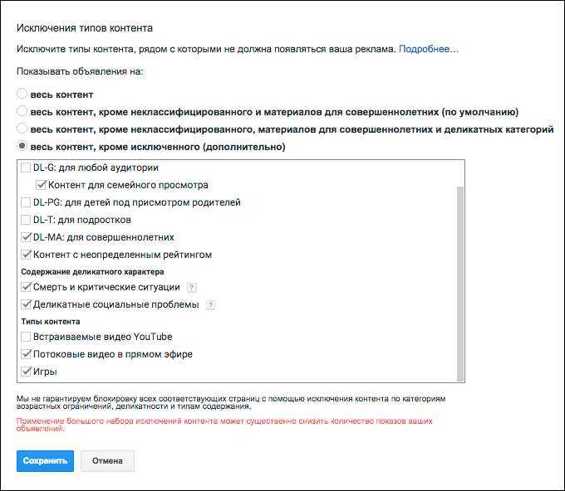565x491 pixels.
Task: Check Встраиваемые видео YouTube
Action: [x=26, y=337]
